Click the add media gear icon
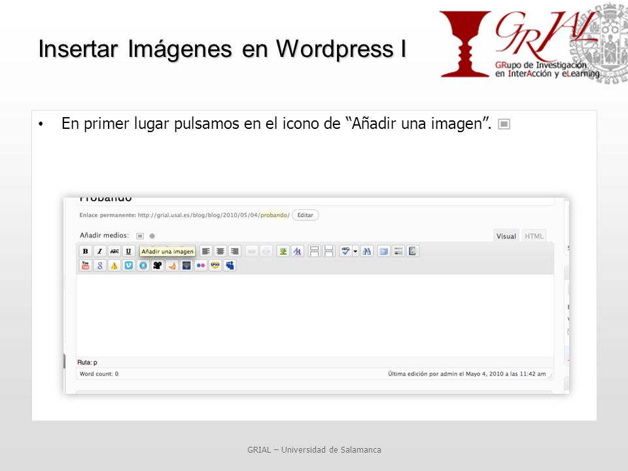This screenshot has height=471, width=628. [x=152, y=236]
